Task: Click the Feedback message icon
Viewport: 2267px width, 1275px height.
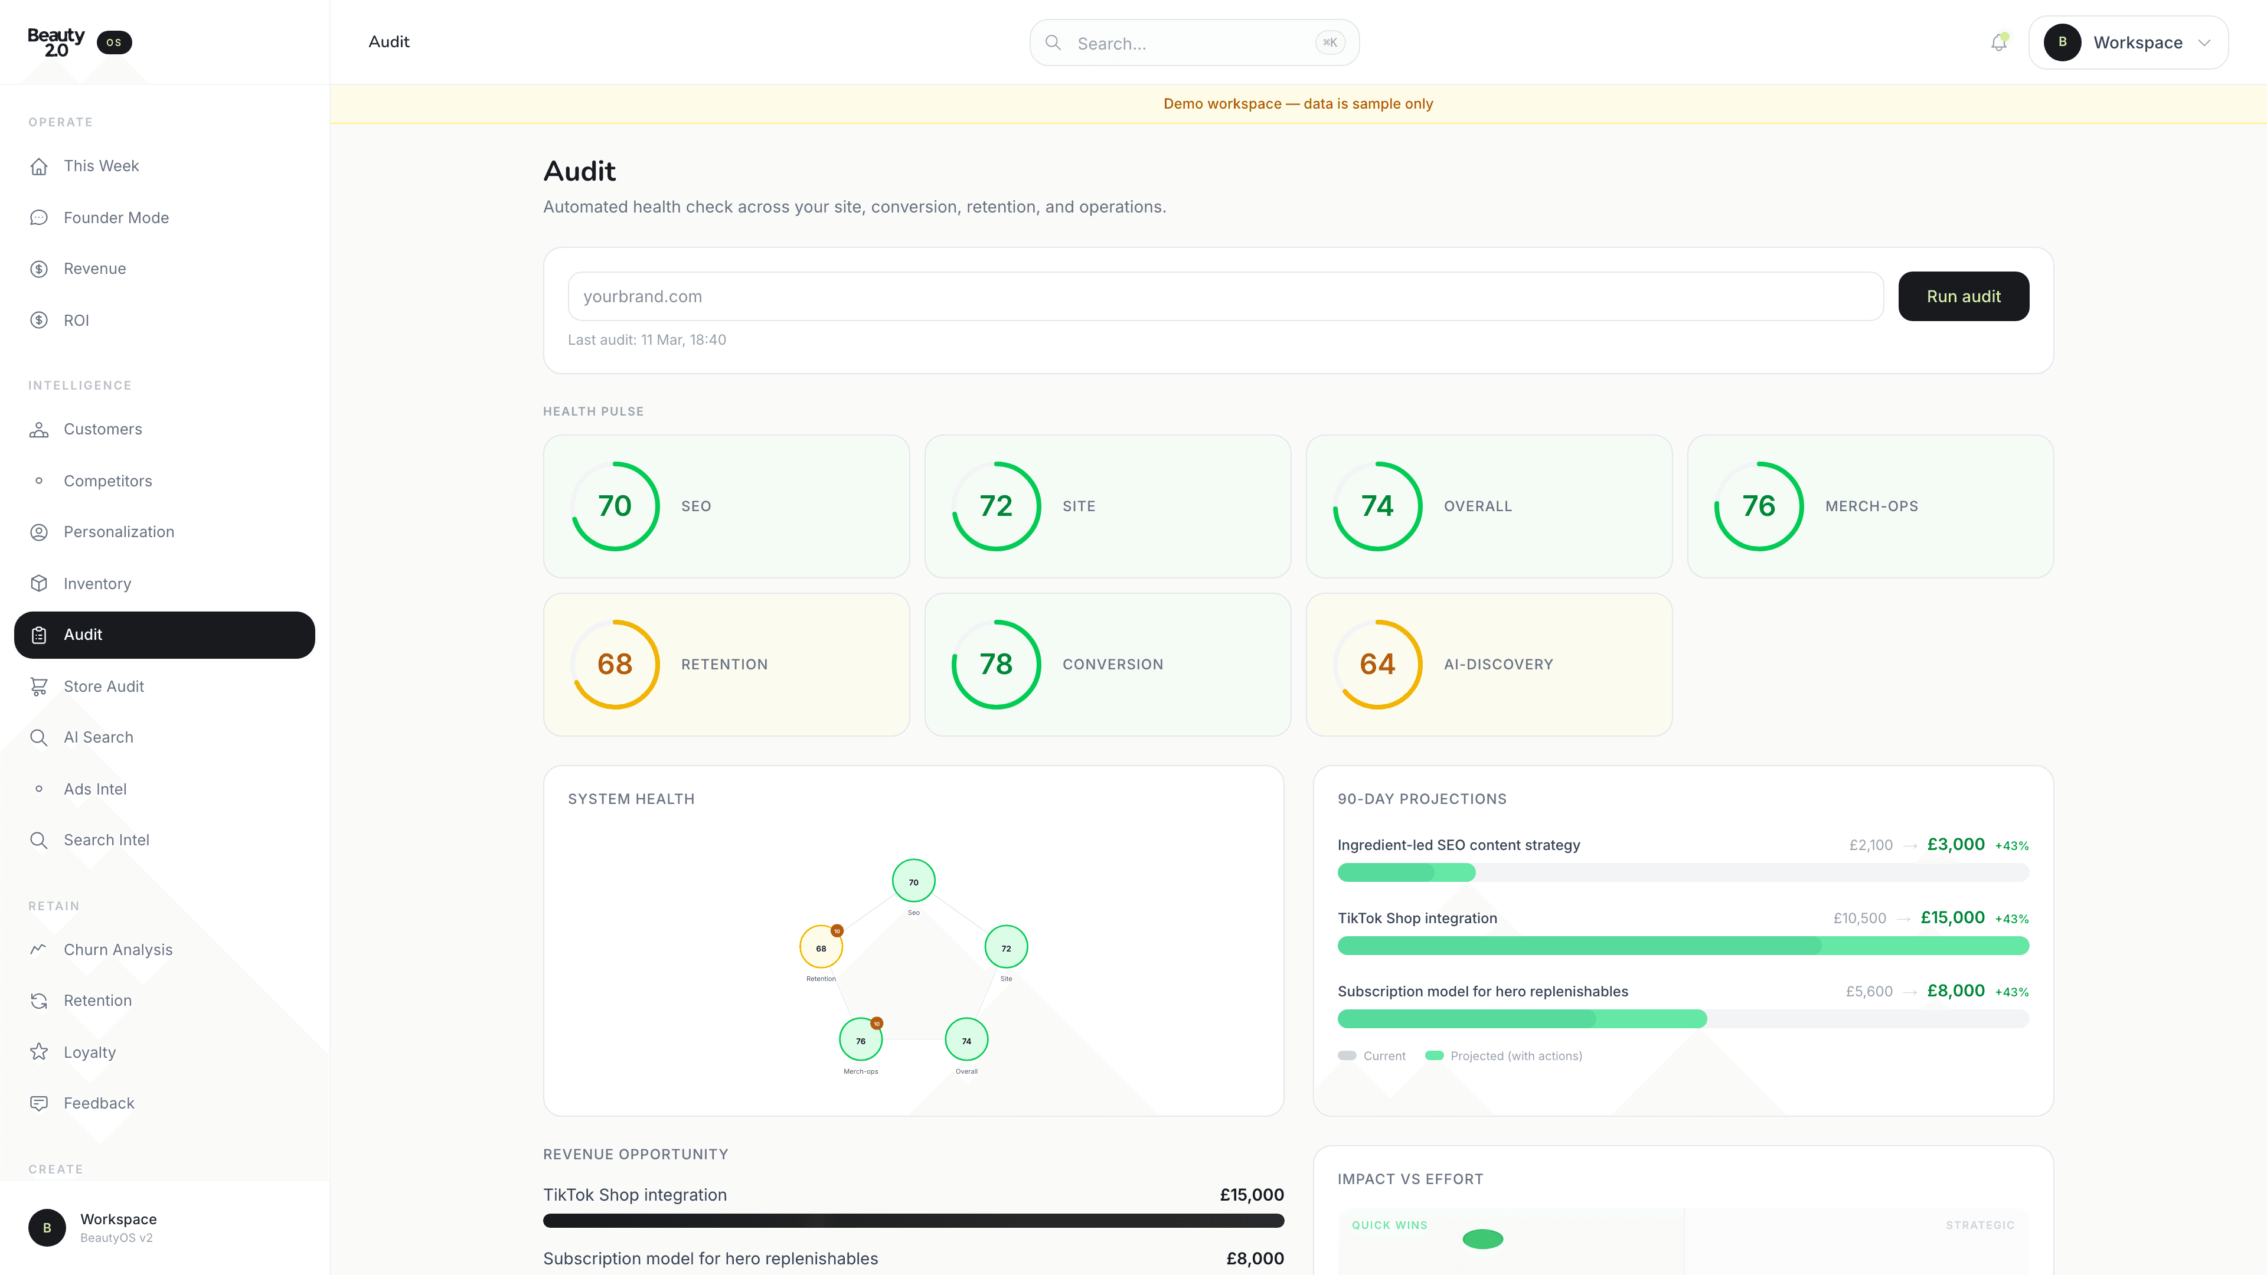Action: (x=39, y=1103)
